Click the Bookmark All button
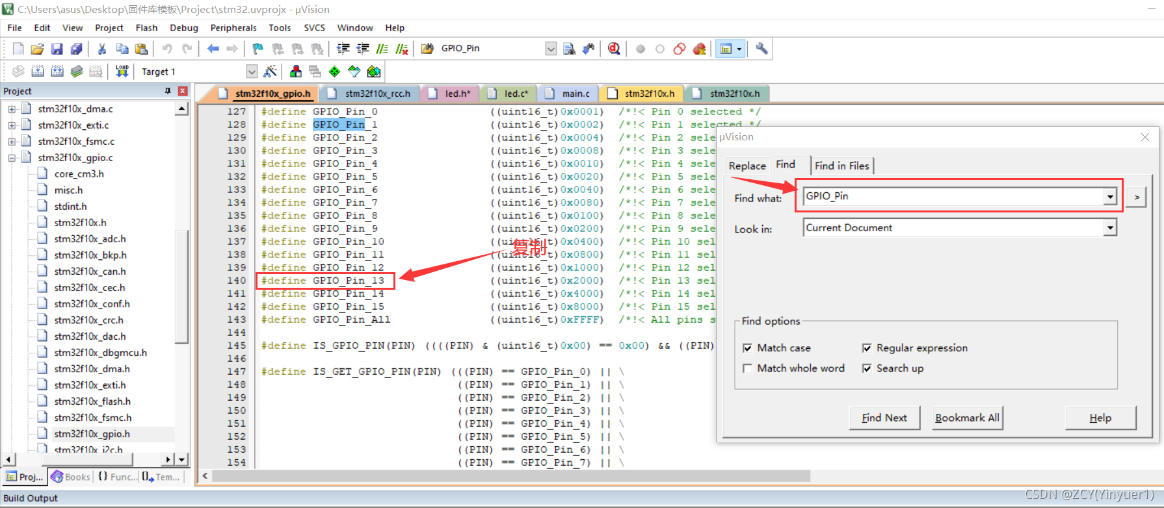Viewport: 1164px width, 508px height. [967, 418]
